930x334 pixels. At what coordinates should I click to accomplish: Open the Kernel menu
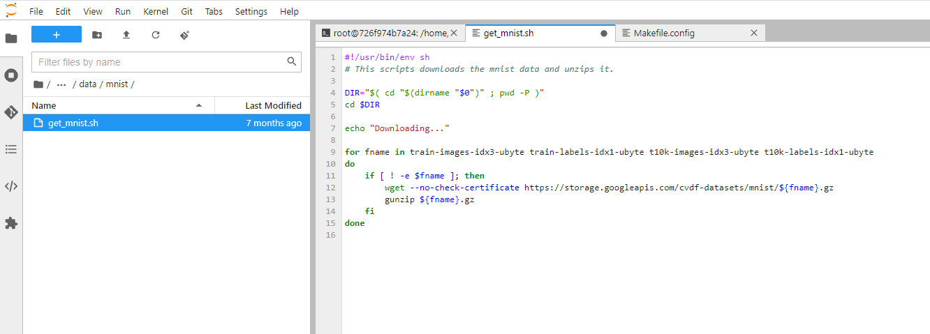pyautogui.click(x=156, y=11)
